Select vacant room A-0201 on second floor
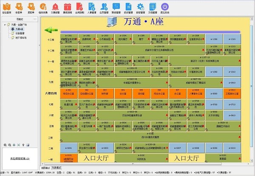 click(x=68, y=148)
